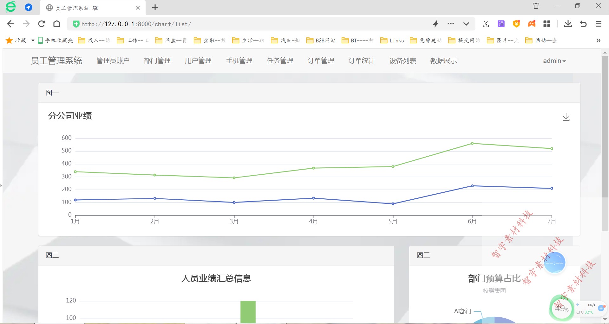Open the download manager icon

point(568,24)
